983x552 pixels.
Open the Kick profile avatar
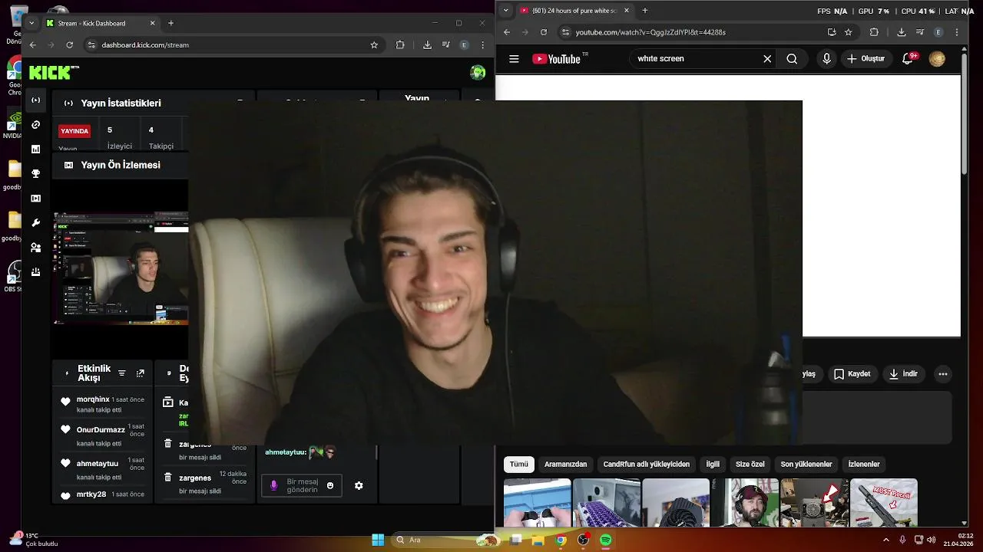click(478, 73)
